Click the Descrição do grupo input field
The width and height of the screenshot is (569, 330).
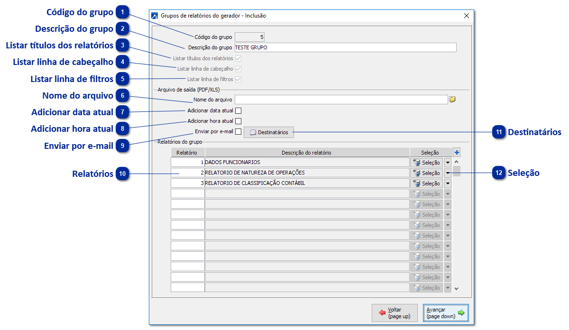pyautogui.click(x=346, y=47)
